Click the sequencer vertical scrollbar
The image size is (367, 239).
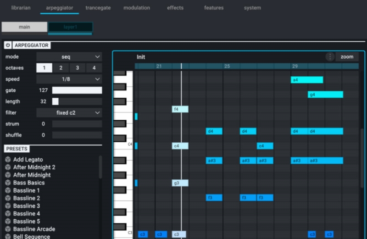click(x=362, y=158)
